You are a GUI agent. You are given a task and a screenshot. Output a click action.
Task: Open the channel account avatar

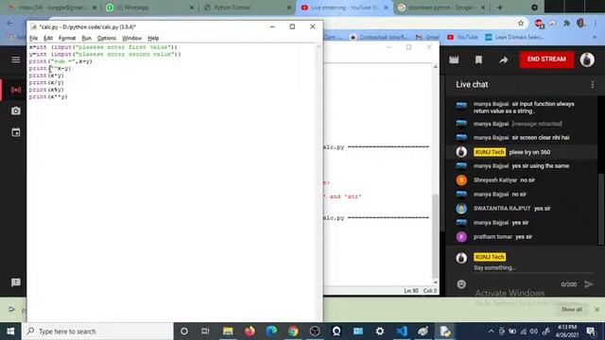[587, 59]
